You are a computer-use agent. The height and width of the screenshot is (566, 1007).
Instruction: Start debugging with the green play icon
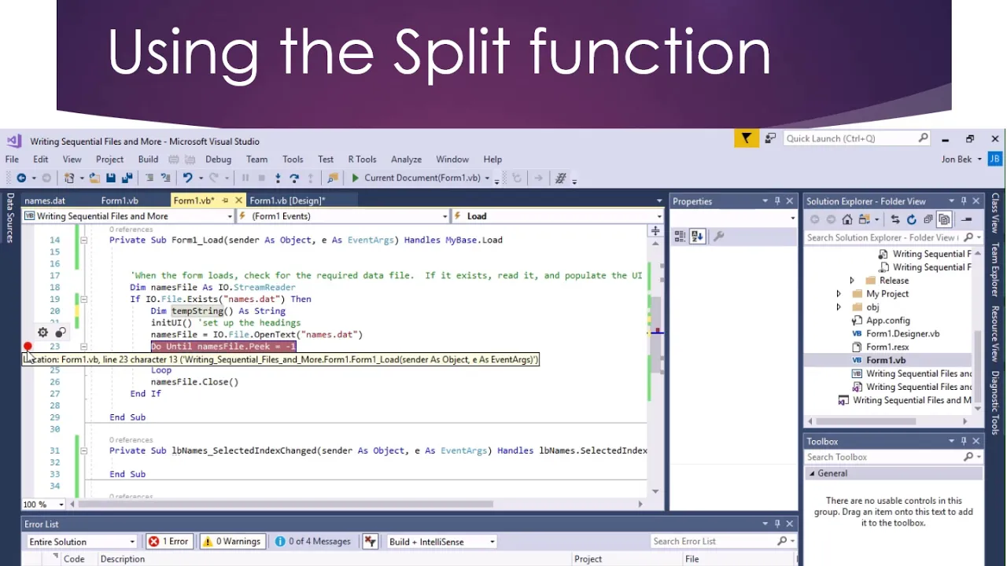[x=356, y=178]
